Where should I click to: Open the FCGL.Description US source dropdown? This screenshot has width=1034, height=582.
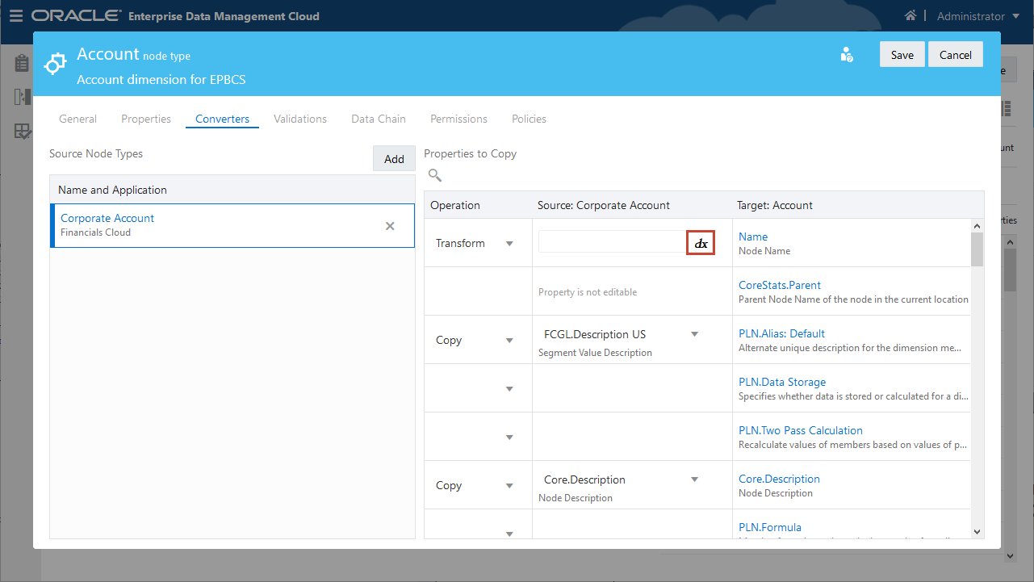pos(694,333)
